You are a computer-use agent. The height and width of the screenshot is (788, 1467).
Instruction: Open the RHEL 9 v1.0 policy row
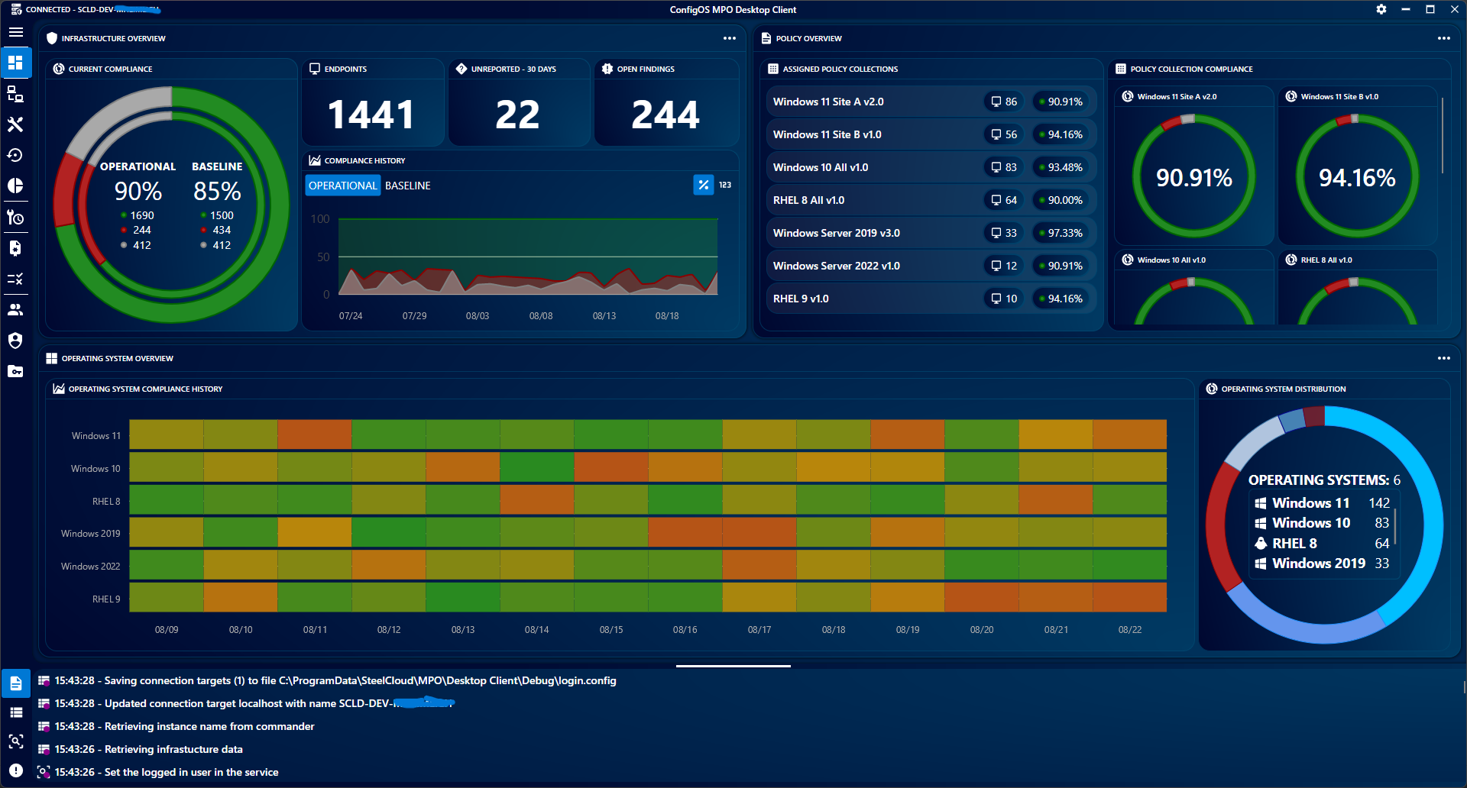[x=801, y=299]
